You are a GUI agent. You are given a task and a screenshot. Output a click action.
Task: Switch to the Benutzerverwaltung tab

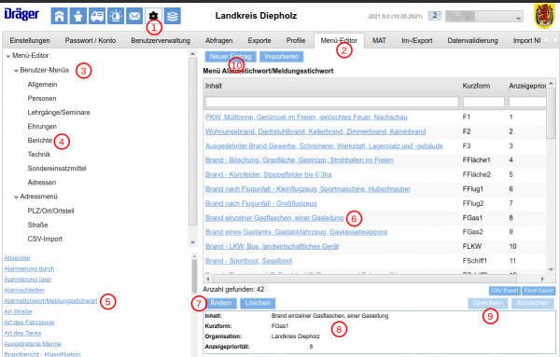click(x=161, y=41)
